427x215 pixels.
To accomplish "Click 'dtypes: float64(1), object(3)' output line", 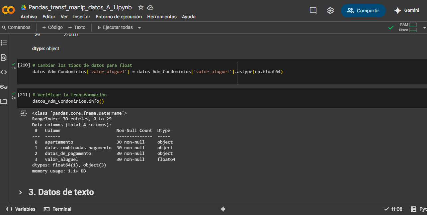I will 69,165.
